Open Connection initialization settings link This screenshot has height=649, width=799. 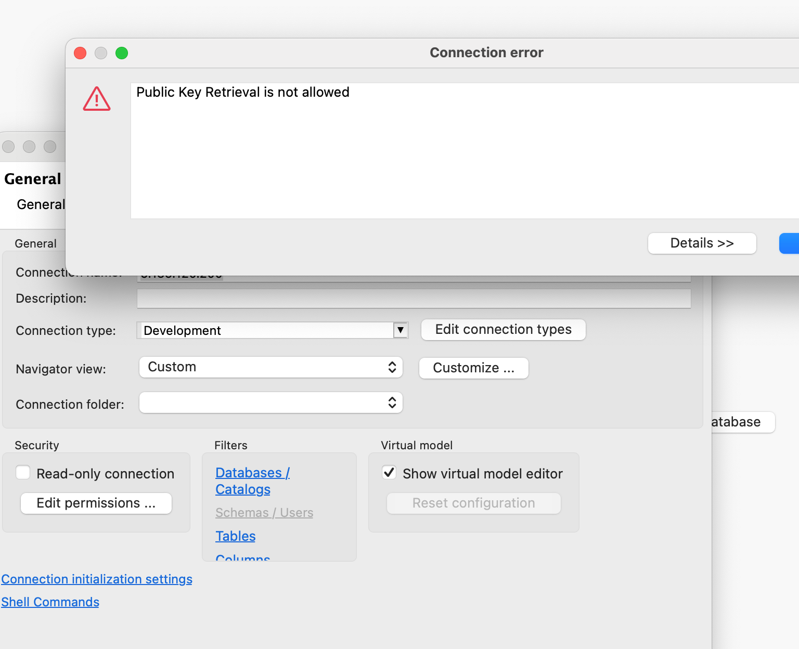(x=97, y=579)
